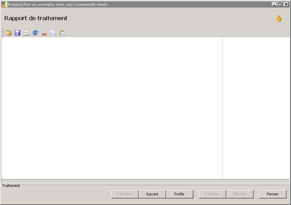Click the 'Traitement' group label
This screenshot has height=205, width=291.
11,186
